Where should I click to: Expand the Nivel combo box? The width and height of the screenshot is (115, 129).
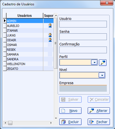[102, 75]
